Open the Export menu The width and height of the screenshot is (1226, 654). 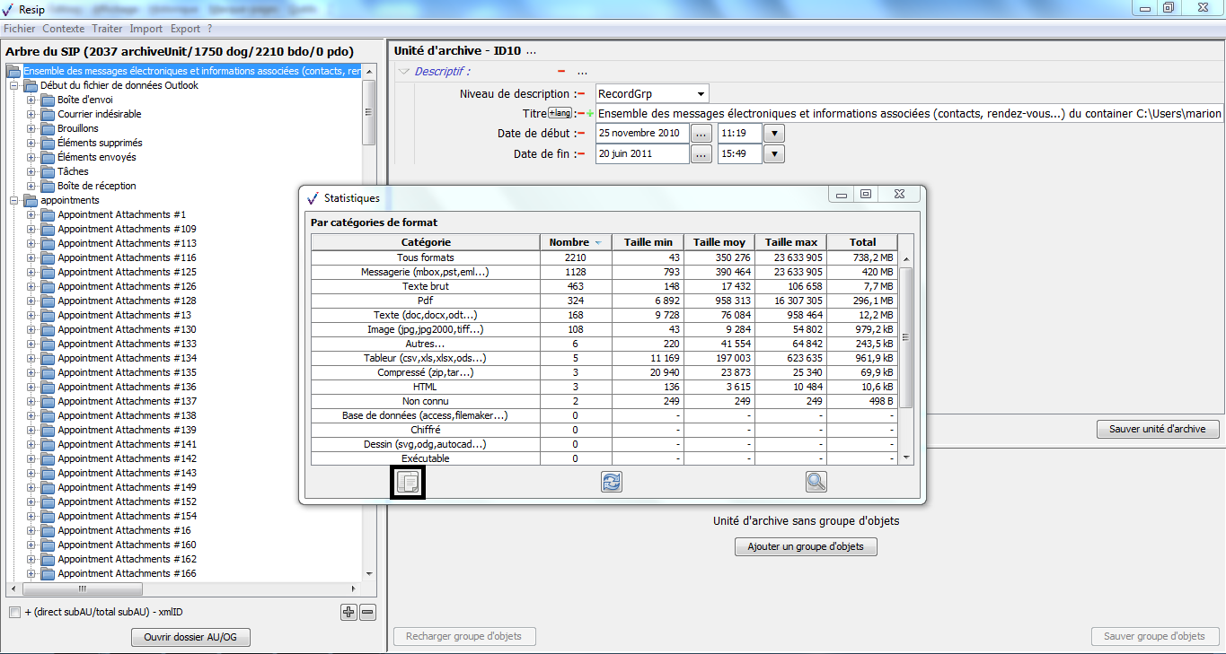pos(185,29)
